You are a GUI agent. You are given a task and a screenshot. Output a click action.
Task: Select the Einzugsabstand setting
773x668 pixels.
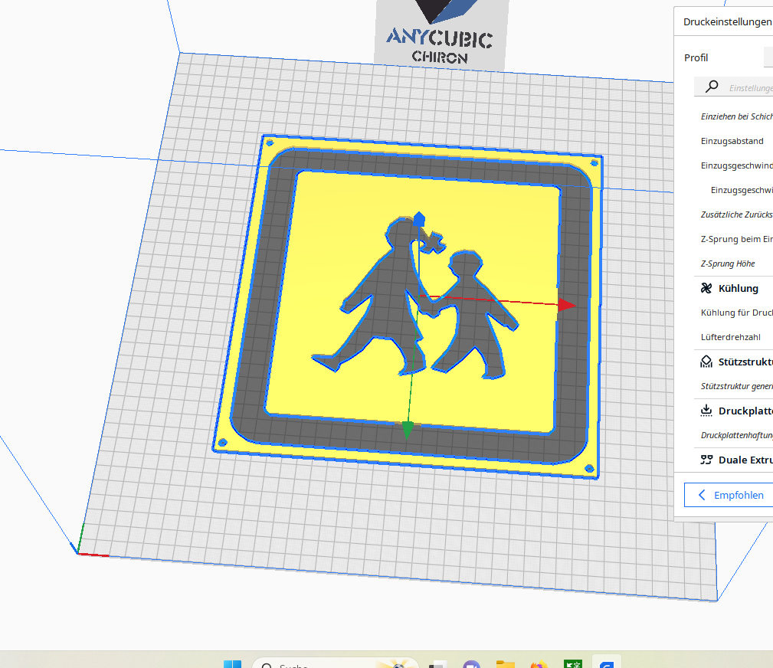(x=732, y=141)
